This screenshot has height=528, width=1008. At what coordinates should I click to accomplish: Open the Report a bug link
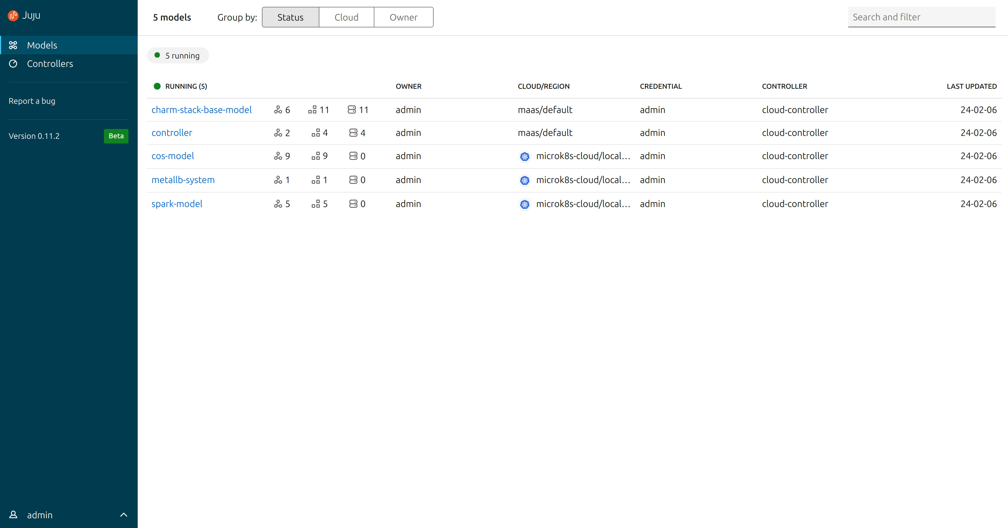pyautogui.click(x=32, y=101)
